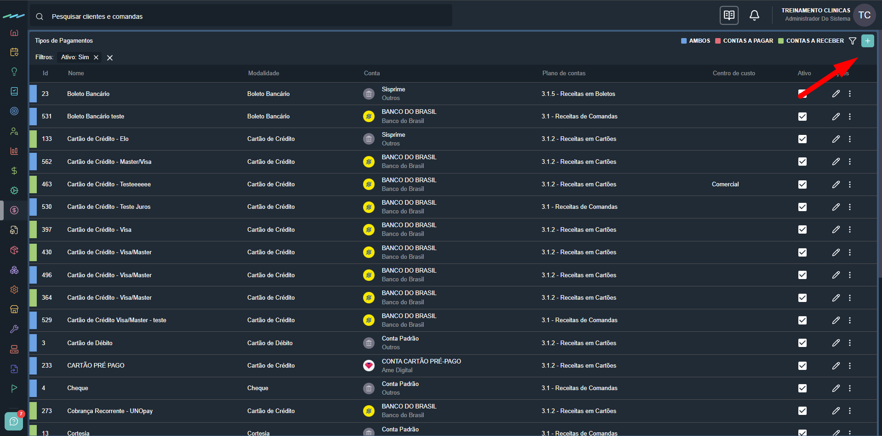Screen dimensions: 882x436
Task: Open more options for Boleto Bancário row 23
Action: point(850,94)
